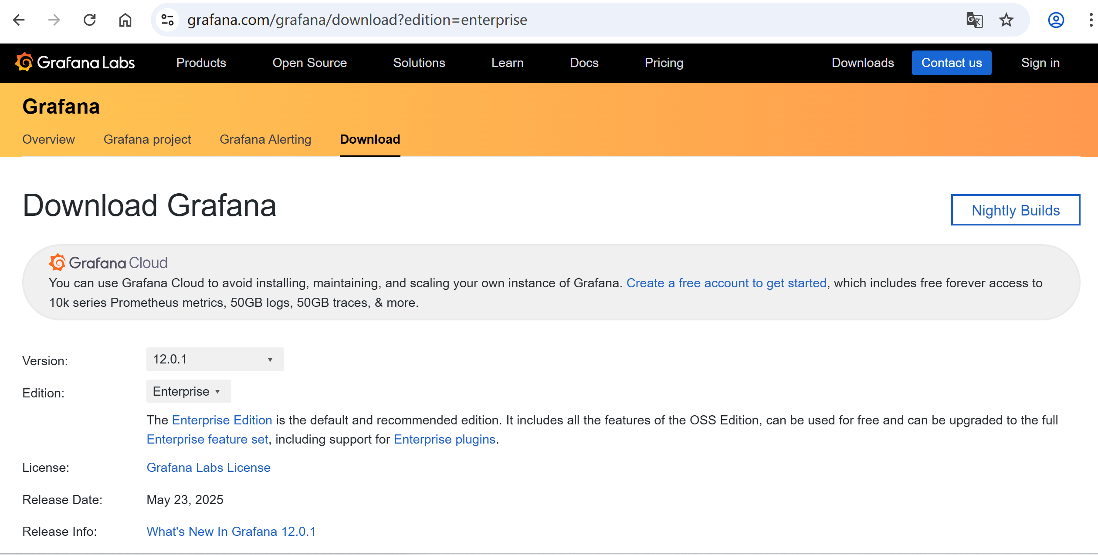The image size is (1098, 555).
Task: Open the Edition Enterprise dropdown
Action: click(x=189, y=391)
